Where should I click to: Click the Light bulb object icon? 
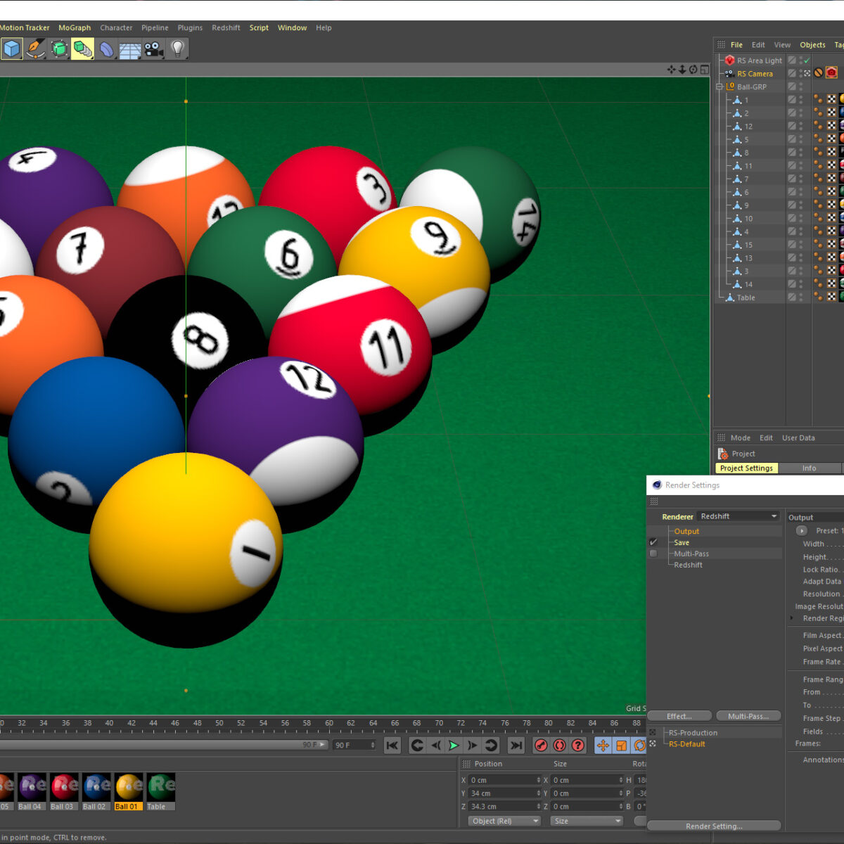(x=177, y=49)
